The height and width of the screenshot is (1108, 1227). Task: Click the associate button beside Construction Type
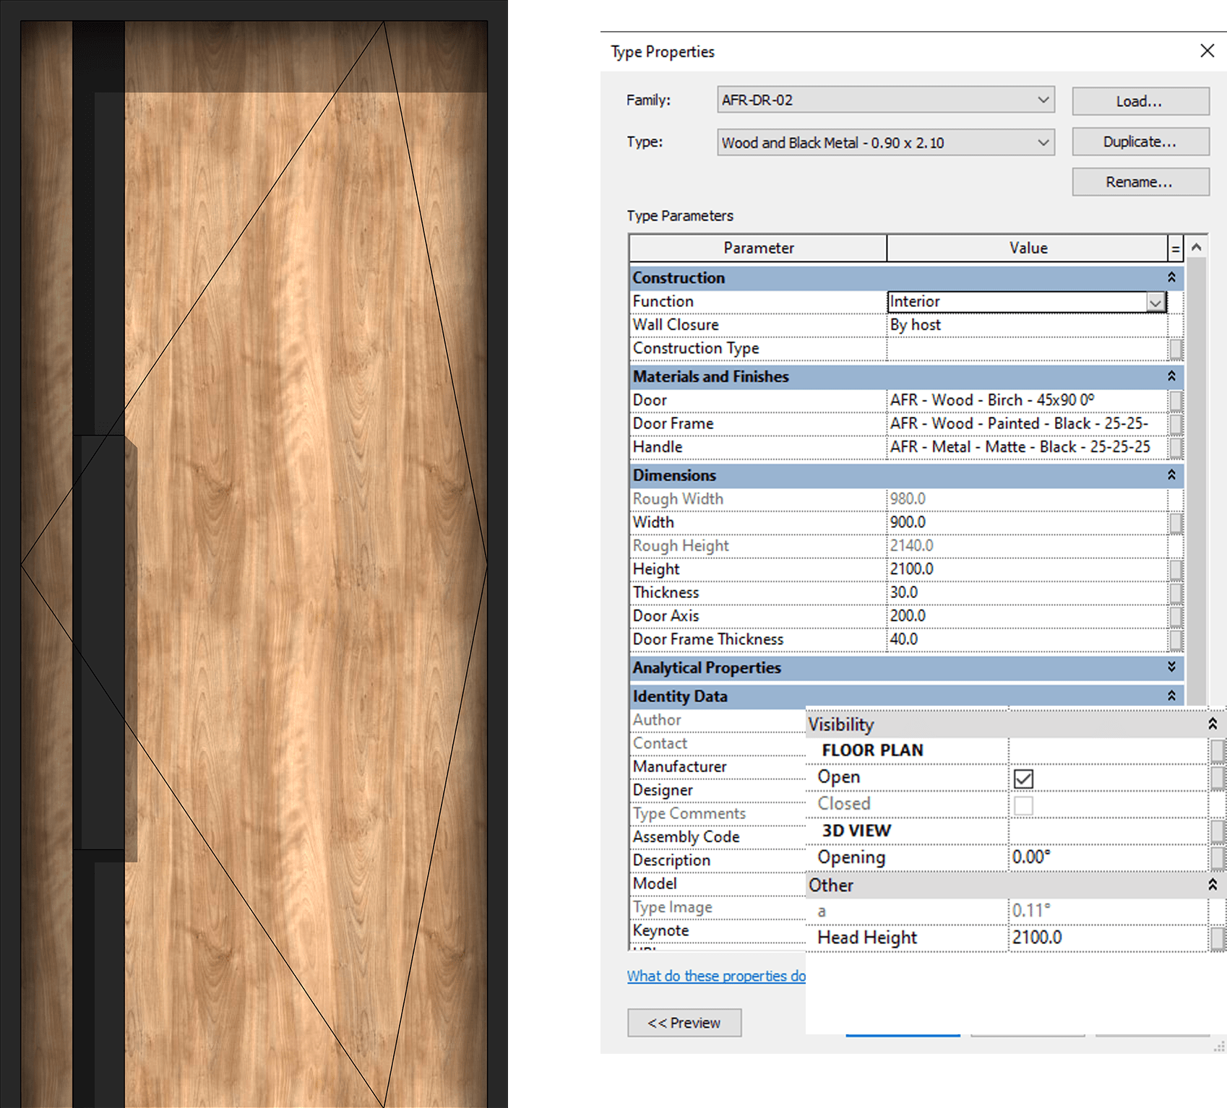(x=1176, y=349)
